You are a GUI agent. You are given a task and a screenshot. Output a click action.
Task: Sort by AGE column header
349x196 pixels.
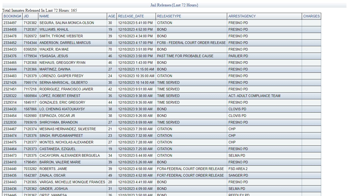pyautogui.click(x=112, y=16)
